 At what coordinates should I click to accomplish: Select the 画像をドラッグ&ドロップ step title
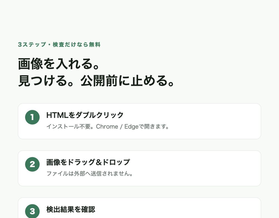(x=88, y=162)
